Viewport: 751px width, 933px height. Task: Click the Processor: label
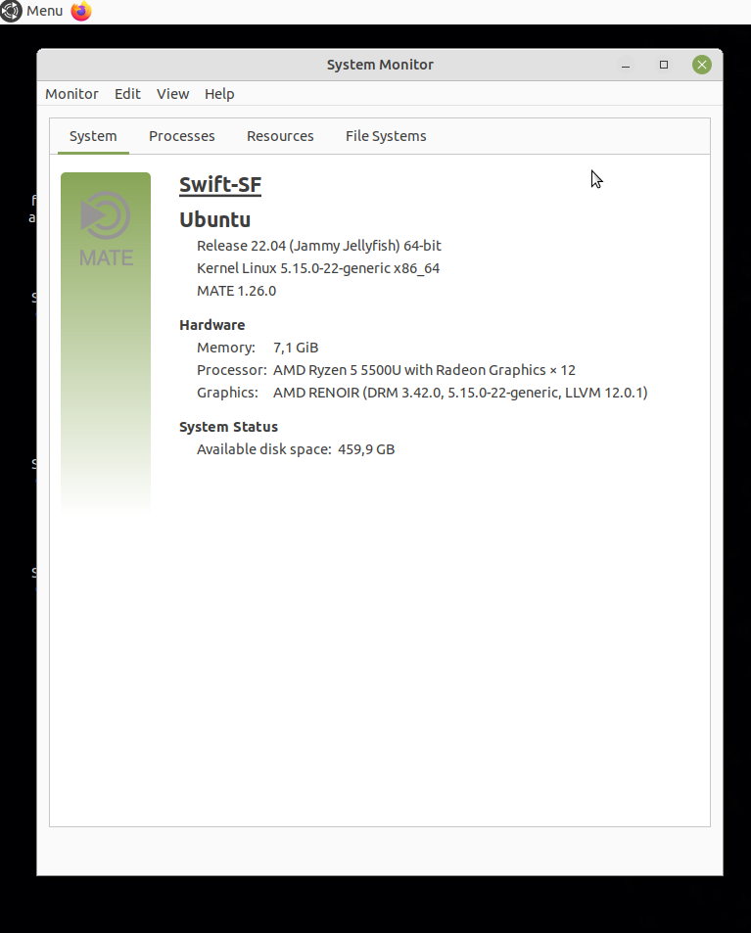coord(232,370)
